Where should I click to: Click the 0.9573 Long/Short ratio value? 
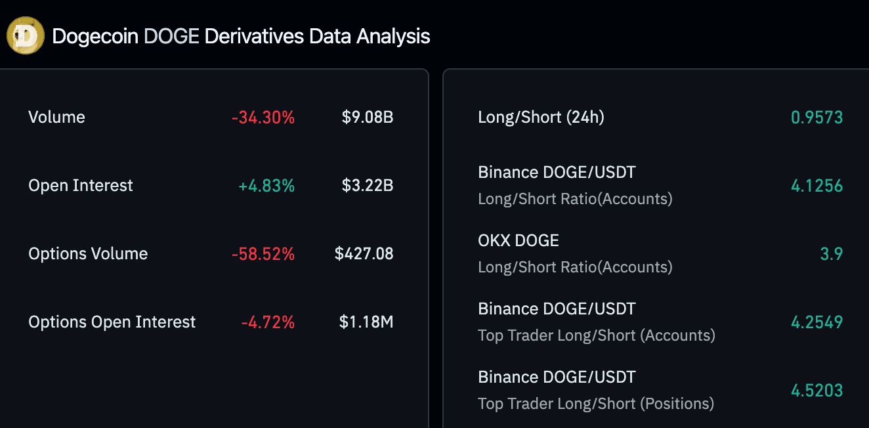(x=816, y=118)
